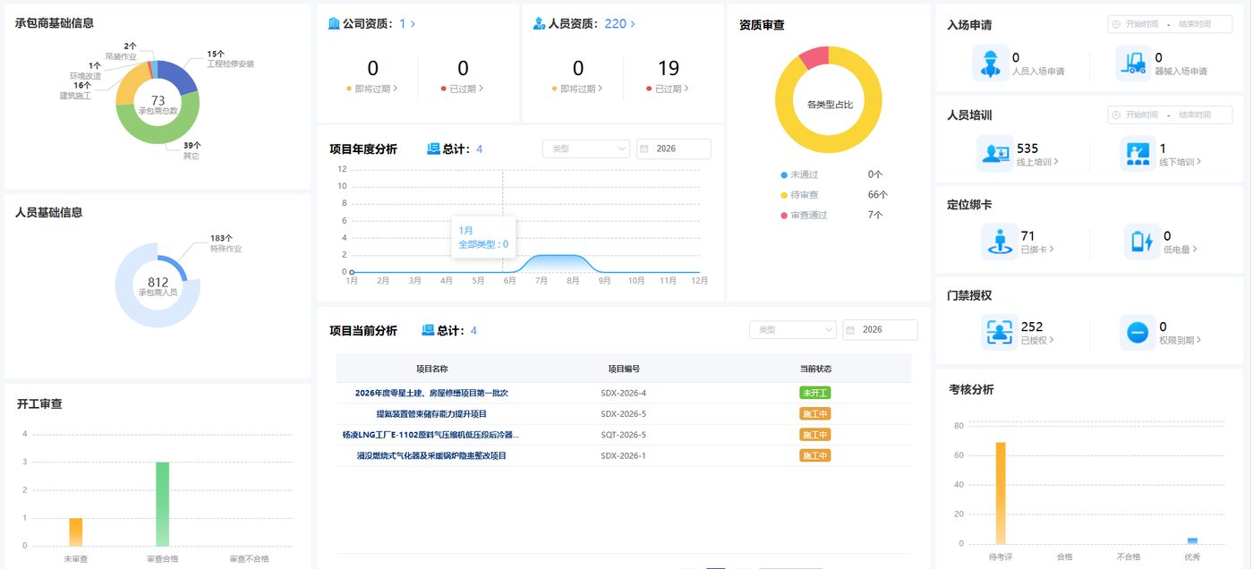Open the 已绑卡 link
This screenshot has height=569, width=1253.
click(x=1038, y=250)
